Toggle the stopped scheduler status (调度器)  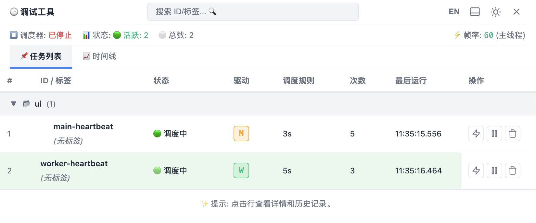[41, 35]
